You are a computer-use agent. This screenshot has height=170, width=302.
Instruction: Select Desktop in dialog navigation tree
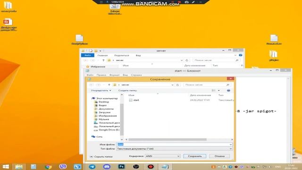[104, 102]
